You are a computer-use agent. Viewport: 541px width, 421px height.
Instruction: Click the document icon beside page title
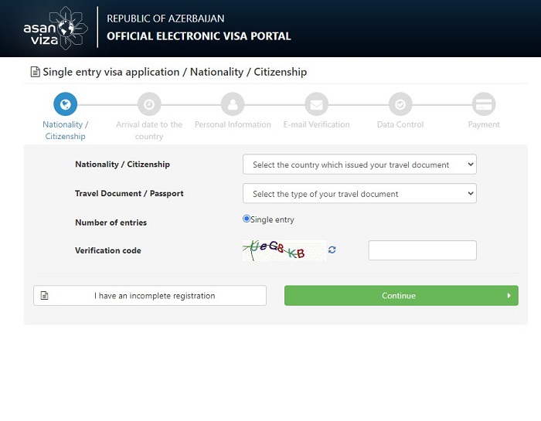pos(36,72)
